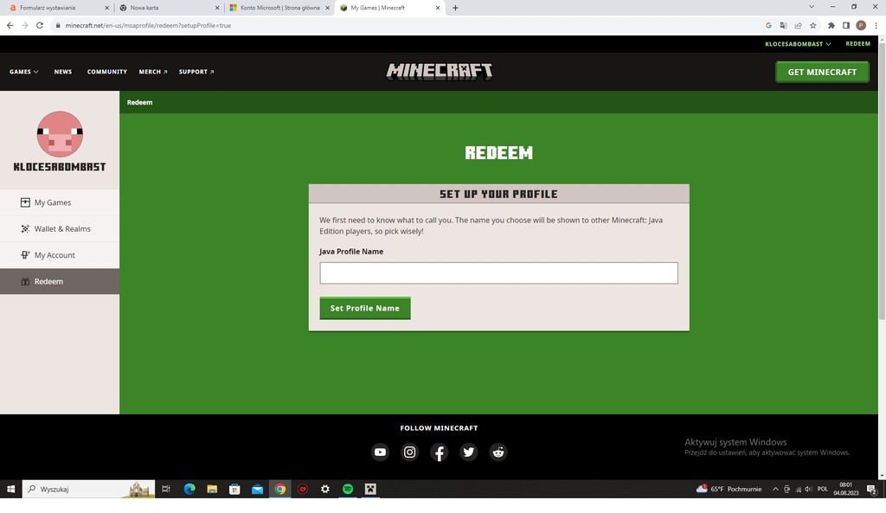886x513 pixels.
Task: Bookmark this page with star icon
Action: pyautogui.click(x=813, y=25)
